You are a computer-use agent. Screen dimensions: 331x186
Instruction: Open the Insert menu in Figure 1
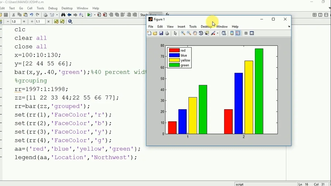[x=181, y=27]
